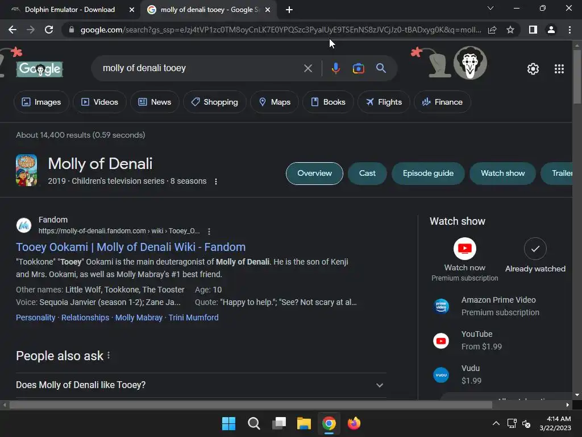This screenshot has height=437, width=582.
Task: Click the lock icon in the address bar
Action: tap(72, 30)
